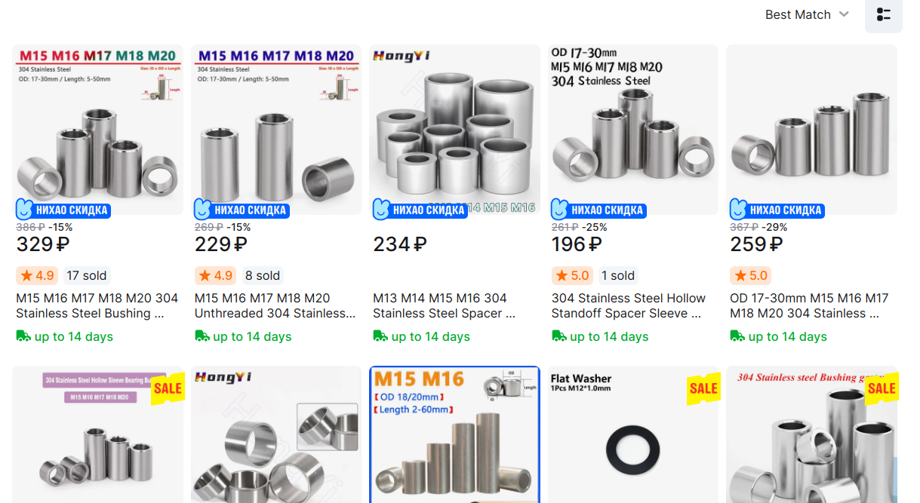Click НИХАО СКИДКА badge on 234₽ product
The width and height of the screenshot is (920, 503).
click(x=419, y=209)
